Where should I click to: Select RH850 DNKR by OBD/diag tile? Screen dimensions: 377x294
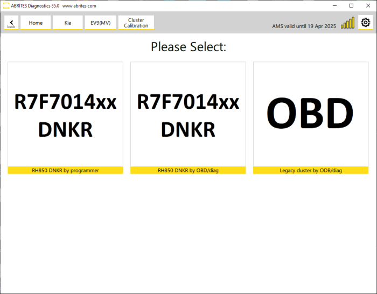(x=188, y=118)
